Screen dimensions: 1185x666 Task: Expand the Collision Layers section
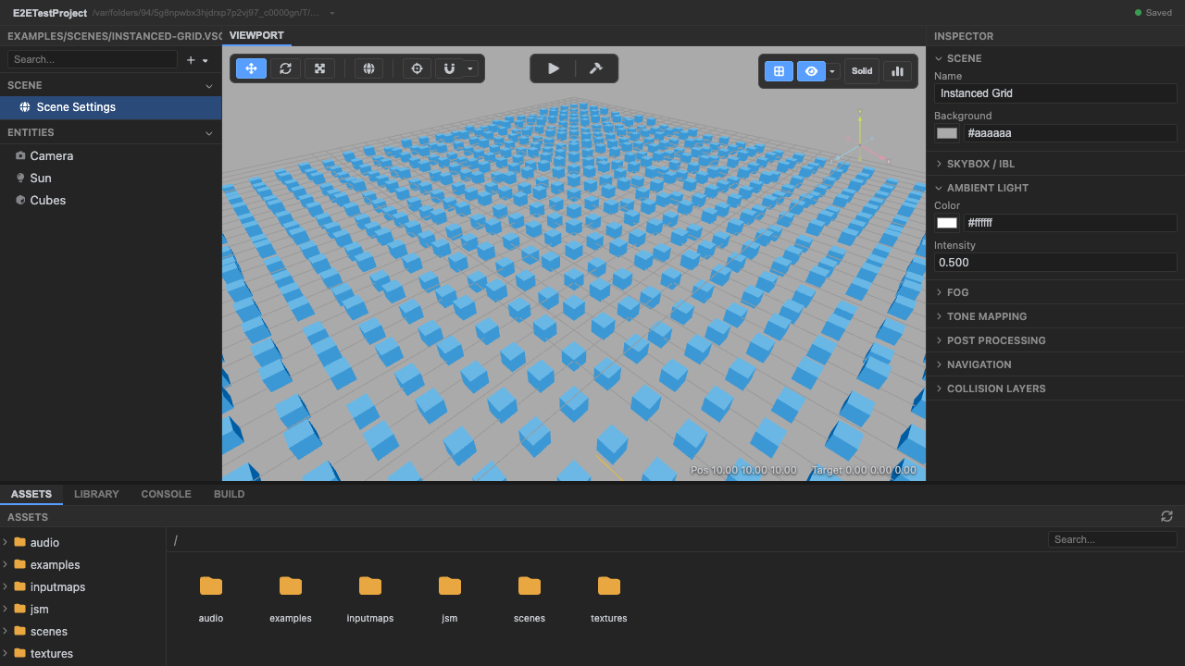point(1055,388)
